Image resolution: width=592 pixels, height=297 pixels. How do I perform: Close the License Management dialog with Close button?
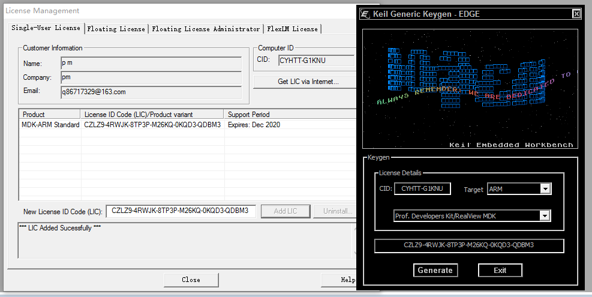pos(191,280)
